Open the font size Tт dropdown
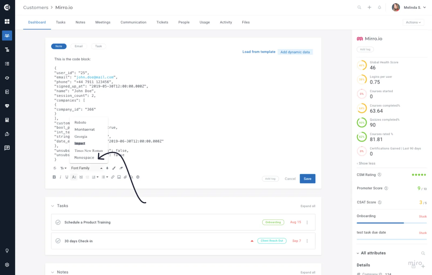 coord(63,168)
